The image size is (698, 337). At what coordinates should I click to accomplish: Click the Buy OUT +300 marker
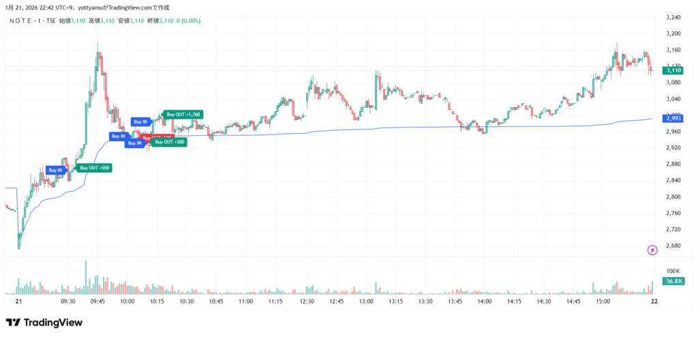click(x=170, y=142)
